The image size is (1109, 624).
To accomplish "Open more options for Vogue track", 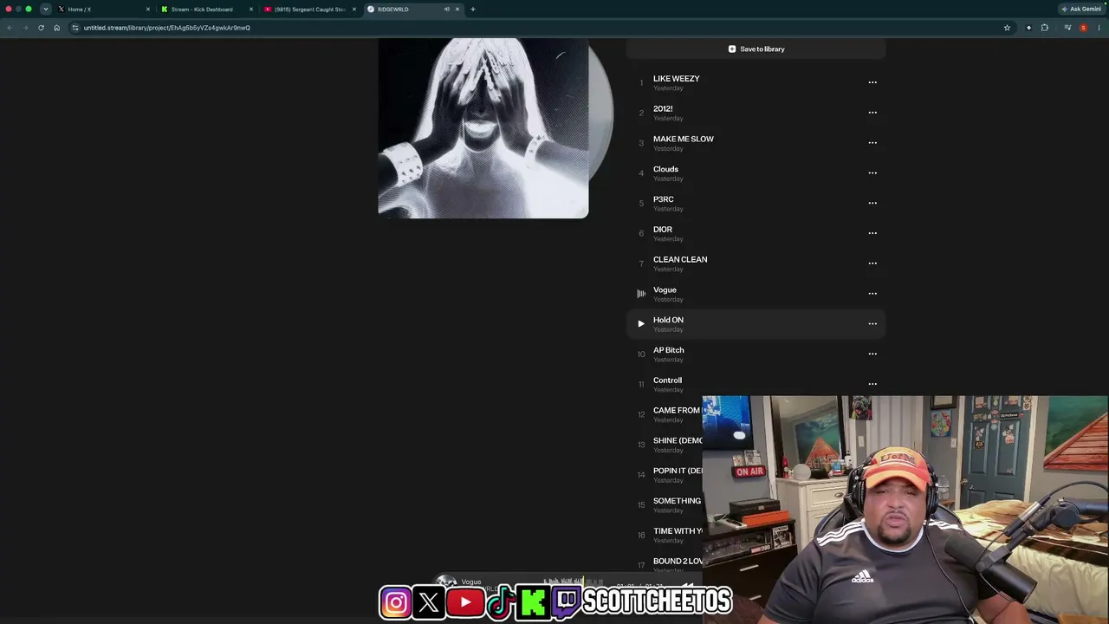I will 872,294.
